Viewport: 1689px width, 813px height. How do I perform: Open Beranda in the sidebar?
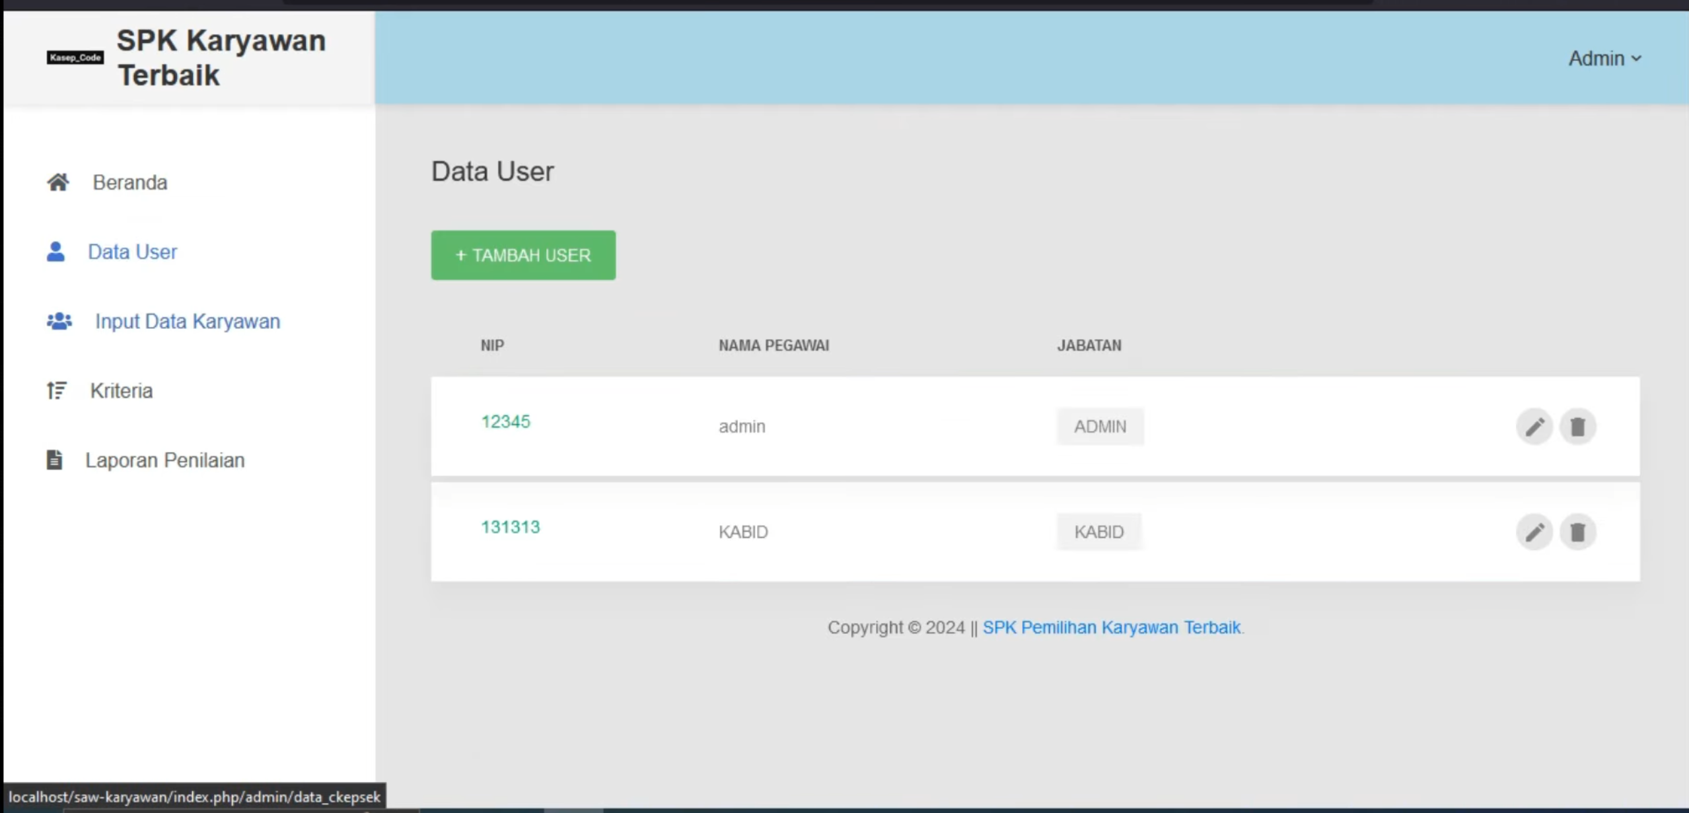tap(130, 182)
